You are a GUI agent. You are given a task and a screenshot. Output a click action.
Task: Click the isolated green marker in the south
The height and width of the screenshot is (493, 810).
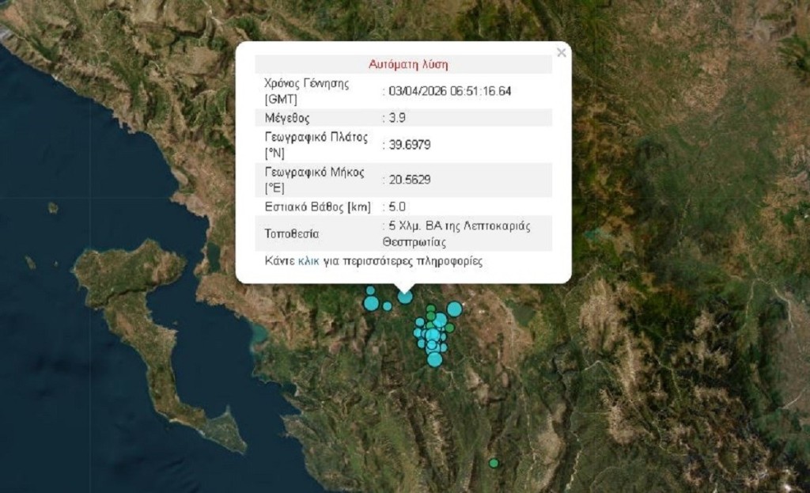coord(494,463)
